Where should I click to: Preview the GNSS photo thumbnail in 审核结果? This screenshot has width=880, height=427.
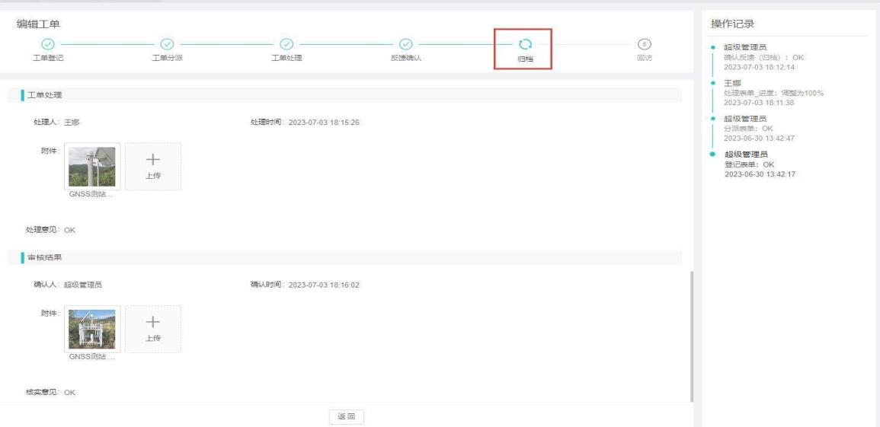coord(92,329)
